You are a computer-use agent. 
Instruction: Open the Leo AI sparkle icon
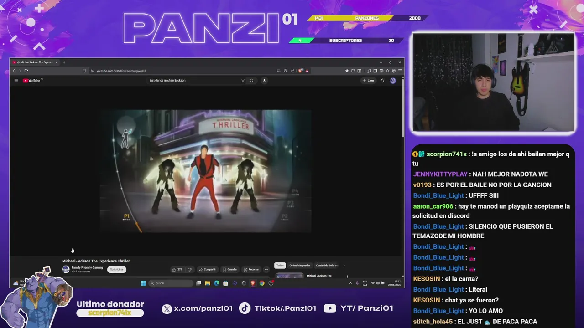click(x=387, y=71)
